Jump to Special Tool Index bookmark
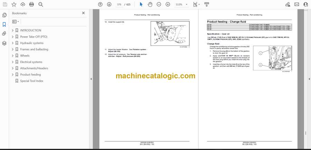The height and width of the screenshot is (150, 311). 31,81
